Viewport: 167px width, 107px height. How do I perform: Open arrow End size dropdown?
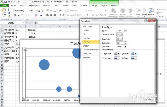[x=134, y=58]
